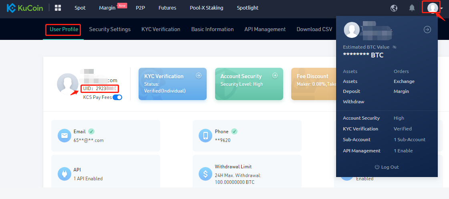Screen dimensions: 449x199
Task: Switch to Basic Information tab
Action: 212,30
